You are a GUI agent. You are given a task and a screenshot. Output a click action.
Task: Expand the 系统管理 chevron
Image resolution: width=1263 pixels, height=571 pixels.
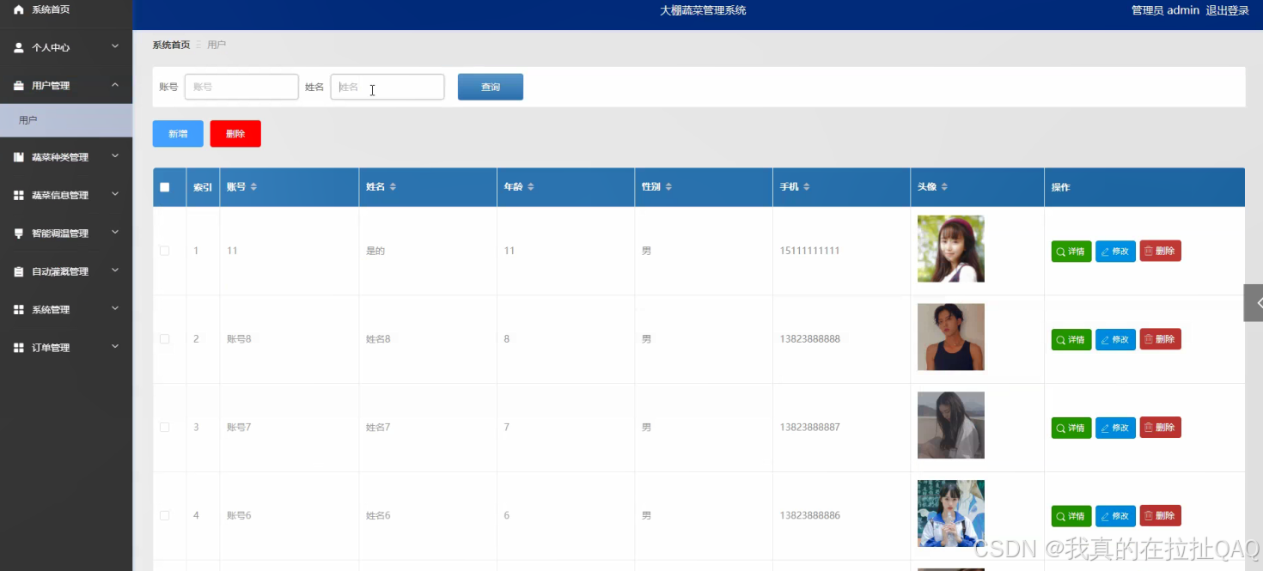tap(115, 308)
